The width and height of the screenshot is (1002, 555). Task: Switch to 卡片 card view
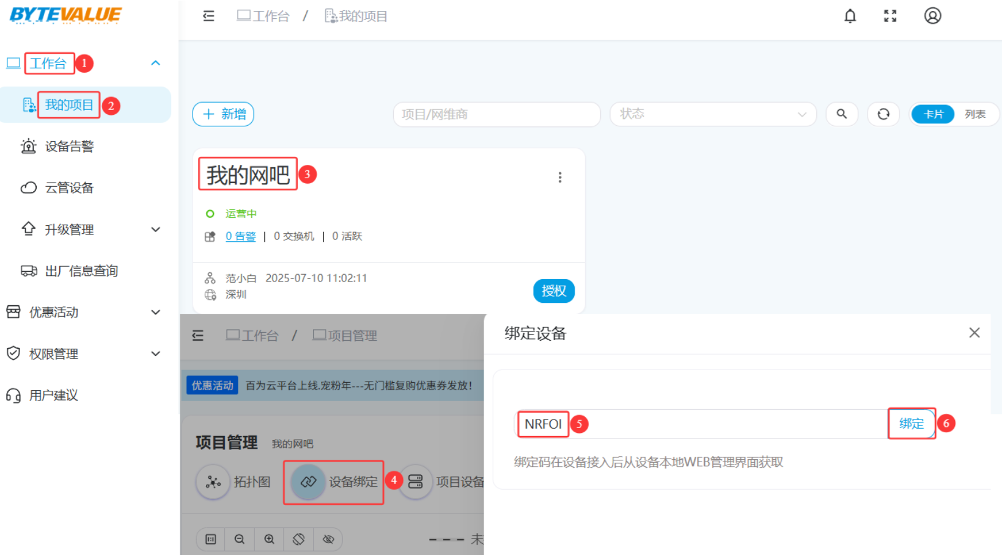(x=933, y=114)
